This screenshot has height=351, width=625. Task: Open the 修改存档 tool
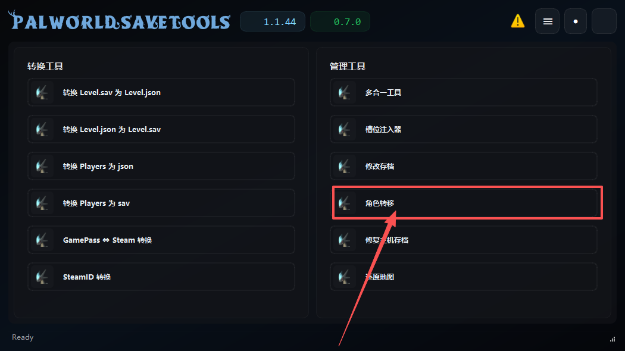[464, 166]
